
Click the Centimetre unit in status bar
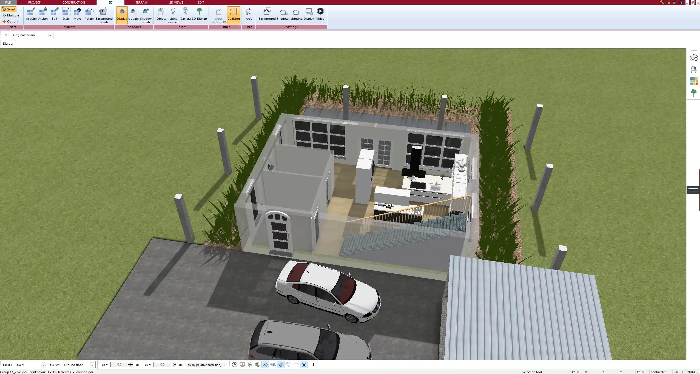click(658, 372)
